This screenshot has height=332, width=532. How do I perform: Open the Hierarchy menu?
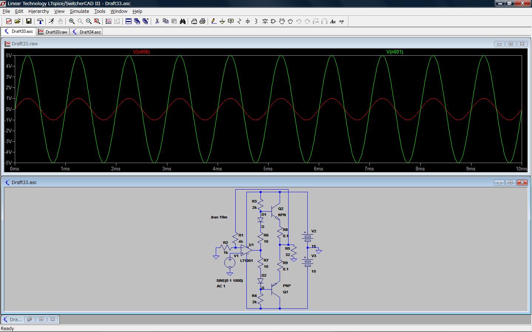38,11
